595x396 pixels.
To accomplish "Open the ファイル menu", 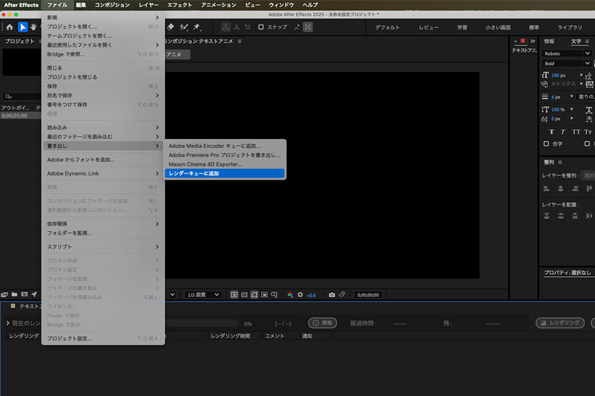I will pyautogui.click(x=57, y=5).
